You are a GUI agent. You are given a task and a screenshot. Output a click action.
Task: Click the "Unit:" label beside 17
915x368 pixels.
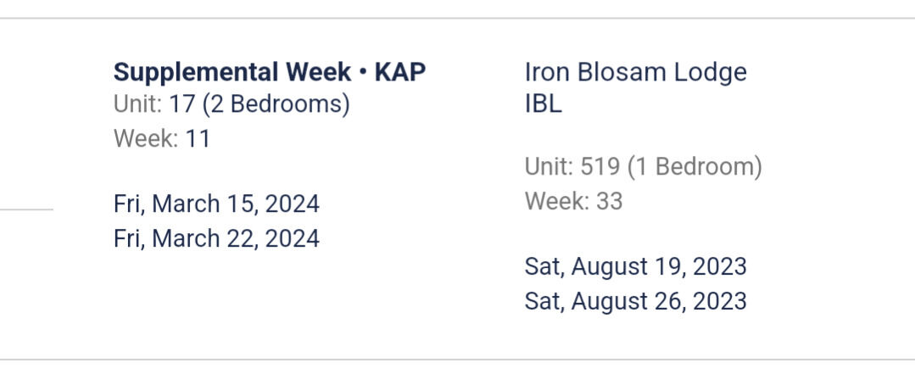tap(137, 105)
